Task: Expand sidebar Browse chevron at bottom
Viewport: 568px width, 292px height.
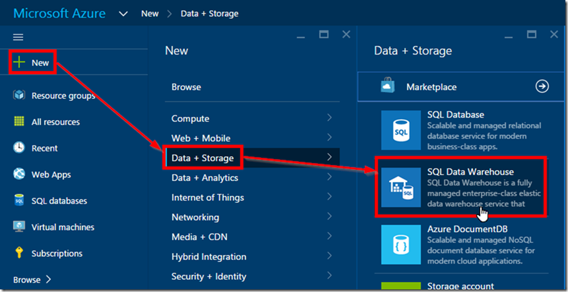Action: click(49, 280)
